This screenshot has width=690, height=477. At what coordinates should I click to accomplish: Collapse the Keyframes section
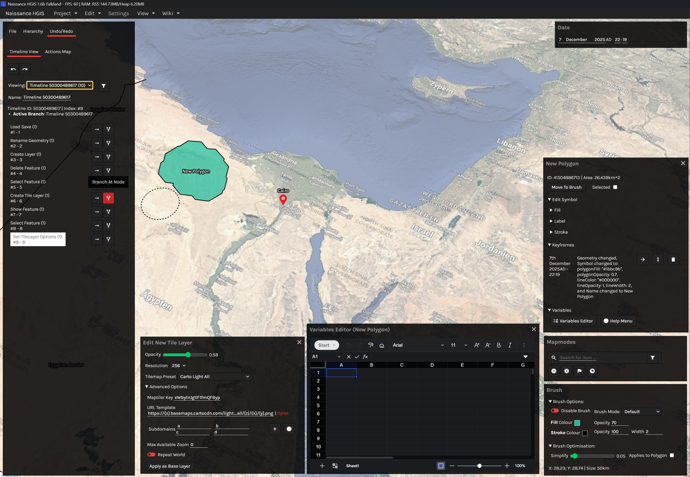561,245
